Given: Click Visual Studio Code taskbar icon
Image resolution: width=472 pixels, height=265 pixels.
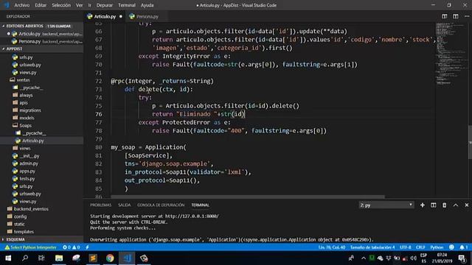Looking at the screenshot, I should coord(127,258).
